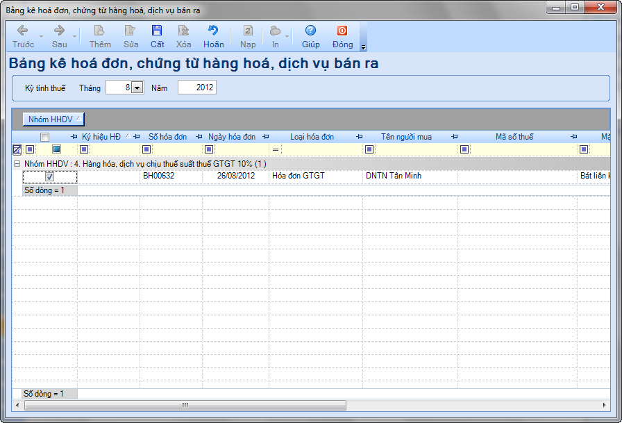This screenshot has width=622, height=423.
Task: Collapse the Nhóm HHDV 10% group row
Action: pos(17,163)
